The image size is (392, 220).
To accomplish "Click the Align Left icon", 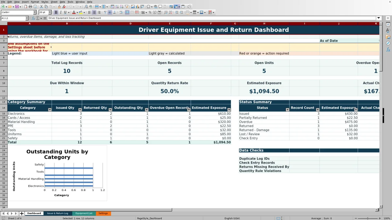I will (89, 12).
